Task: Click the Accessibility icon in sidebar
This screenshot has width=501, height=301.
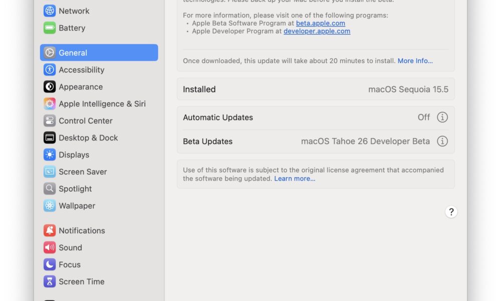Action: [50, 70]
